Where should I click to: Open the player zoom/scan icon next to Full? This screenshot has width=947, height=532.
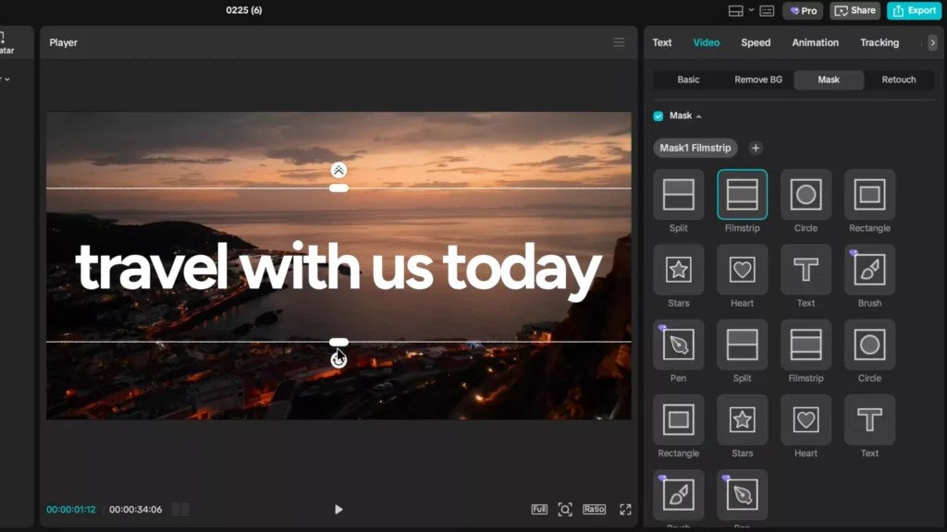click(x=565, y=509)
